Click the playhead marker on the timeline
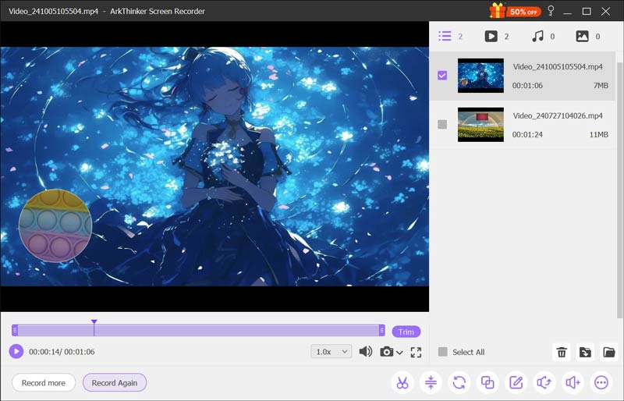The height and width of the screenshot is (401, 624). [x=94, y=322]
